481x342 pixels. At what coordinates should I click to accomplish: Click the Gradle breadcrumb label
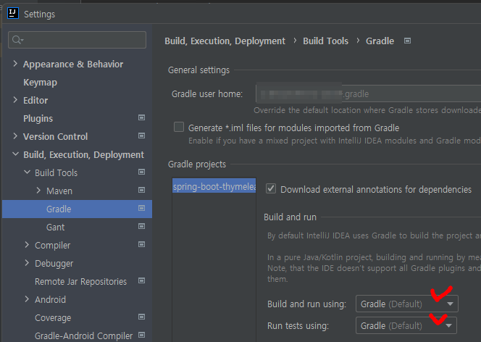point(380,41)
